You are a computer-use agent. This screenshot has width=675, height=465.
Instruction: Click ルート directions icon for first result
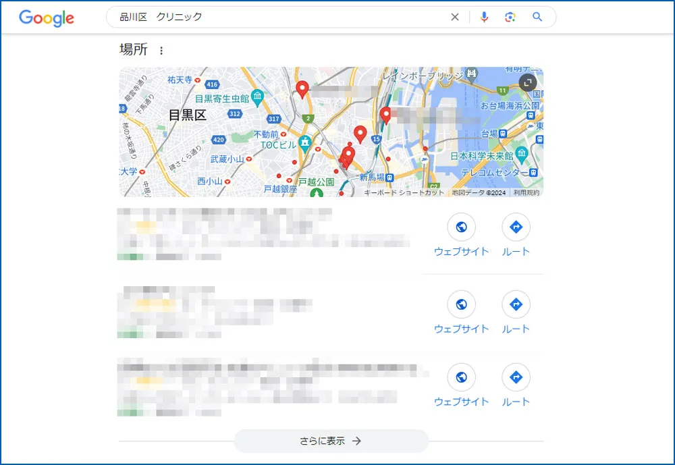(x=516, y=227)
